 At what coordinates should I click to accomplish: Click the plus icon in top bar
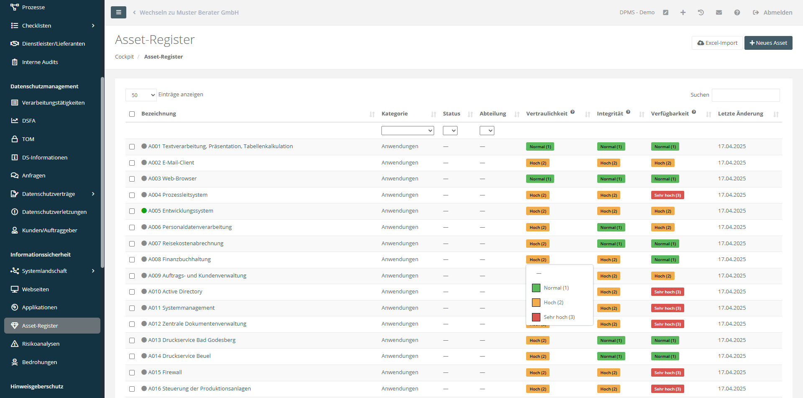683,13
